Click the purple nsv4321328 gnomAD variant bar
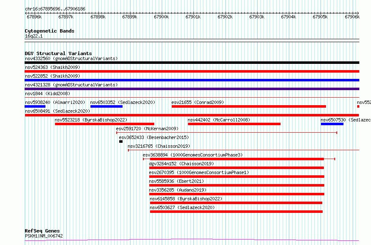Viewport: 371px width, 245px height. [192, 89]
